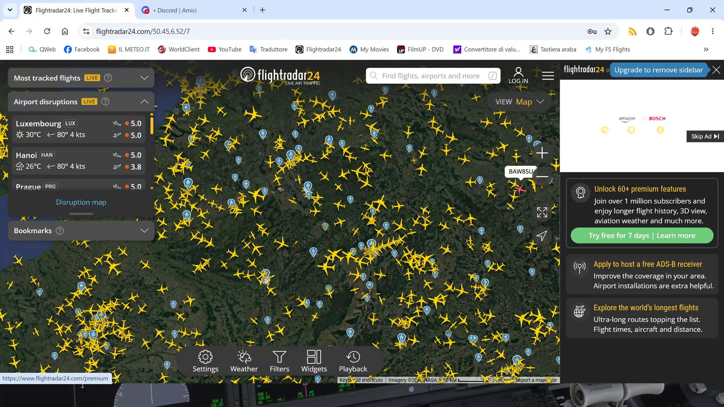
Task: Open IL METEO.IT bookmark
Action: coord(129,49)
